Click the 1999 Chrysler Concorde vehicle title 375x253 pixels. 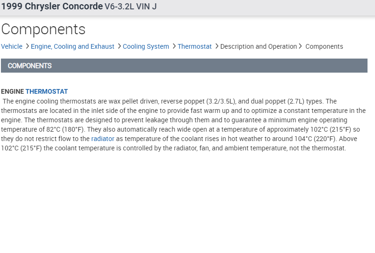pyautogui.click(x=52, y=7)
